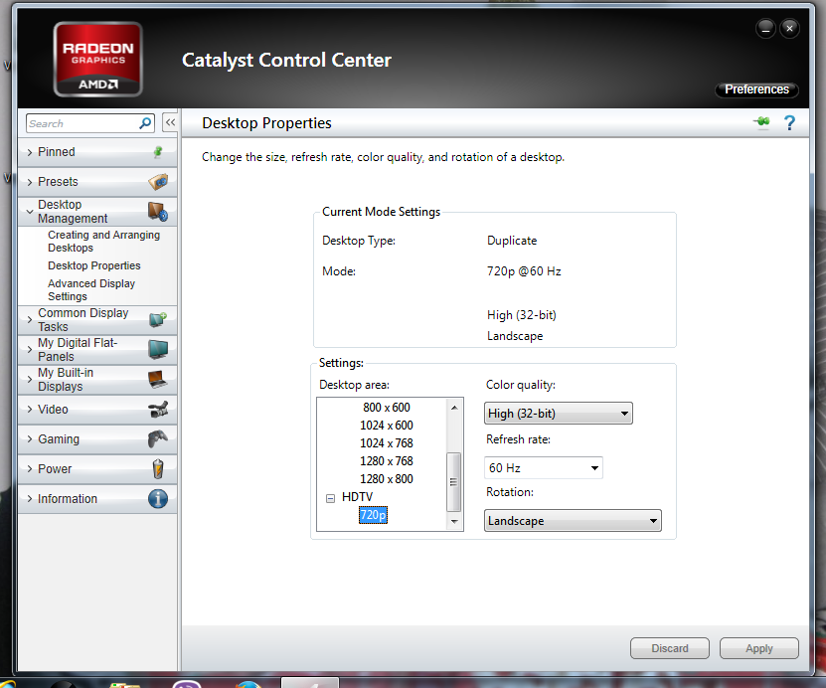This screenshot has height=688, width=826.
Task: Open Creating and Arranging Desktops page
Action: [103, 242]
